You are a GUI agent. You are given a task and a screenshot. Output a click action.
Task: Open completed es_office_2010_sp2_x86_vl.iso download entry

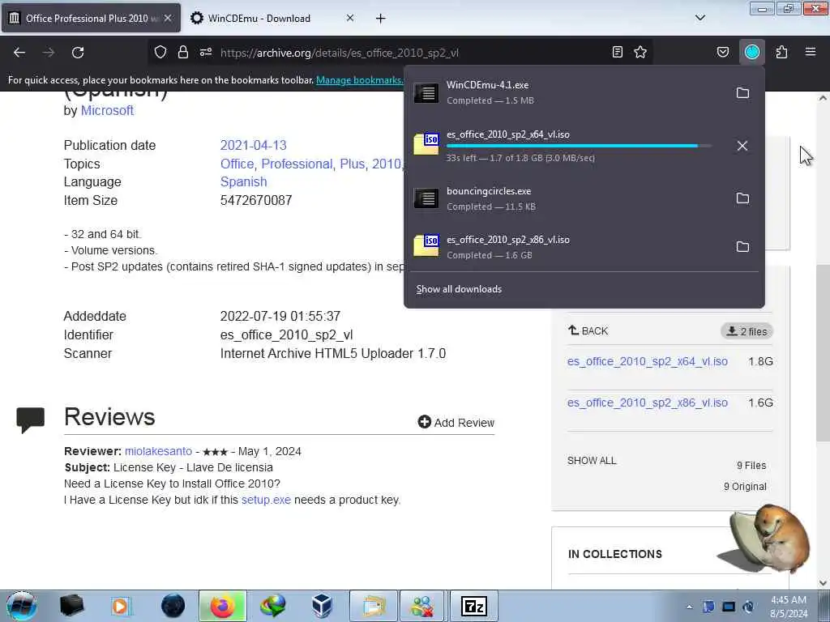click(x=568, y=247)
